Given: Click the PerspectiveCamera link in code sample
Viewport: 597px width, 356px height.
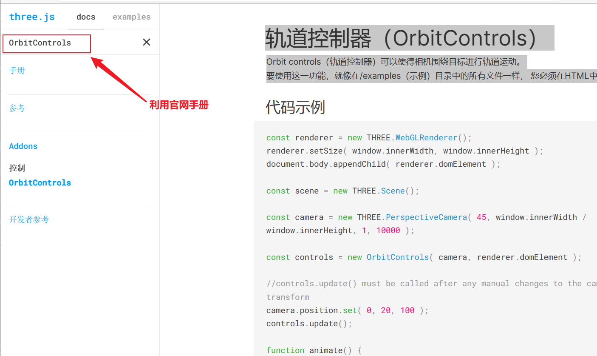Looking at the screenshot, I should [x=426, y=217].
